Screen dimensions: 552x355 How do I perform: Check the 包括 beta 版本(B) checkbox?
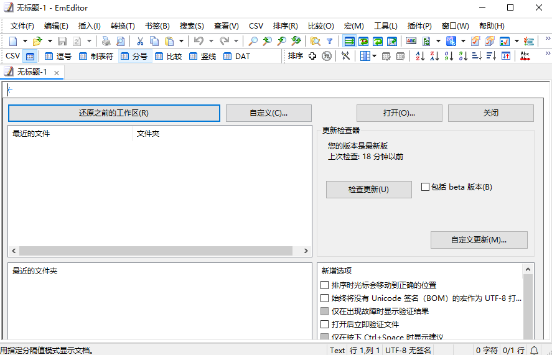click(x=425, y=187)
